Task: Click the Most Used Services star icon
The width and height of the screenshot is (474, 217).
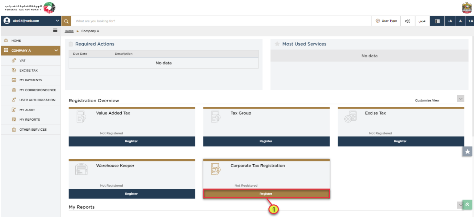Action: click(x=277, y=44)
